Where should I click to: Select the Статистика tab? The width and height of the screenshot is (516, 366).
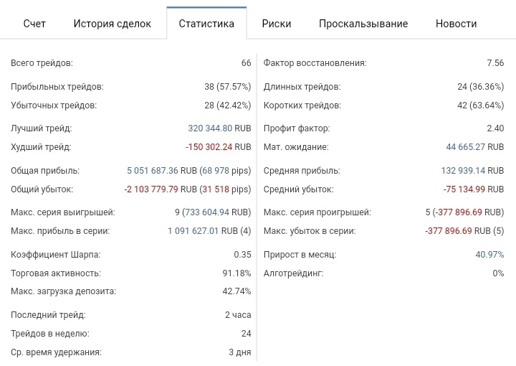(206, 24)
